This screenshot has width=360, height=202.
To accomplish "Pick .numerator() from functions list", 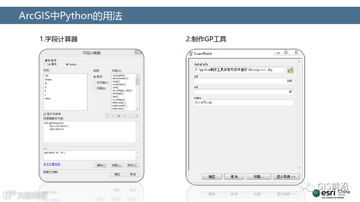I will tap(119, 84).
